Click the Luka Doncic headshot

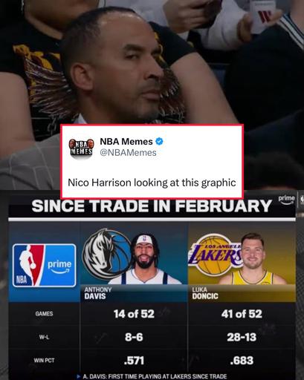253,259
